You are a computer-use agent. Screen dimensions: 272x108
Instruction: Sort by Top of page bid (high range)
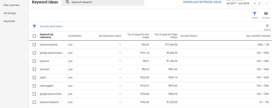point(166,36)
